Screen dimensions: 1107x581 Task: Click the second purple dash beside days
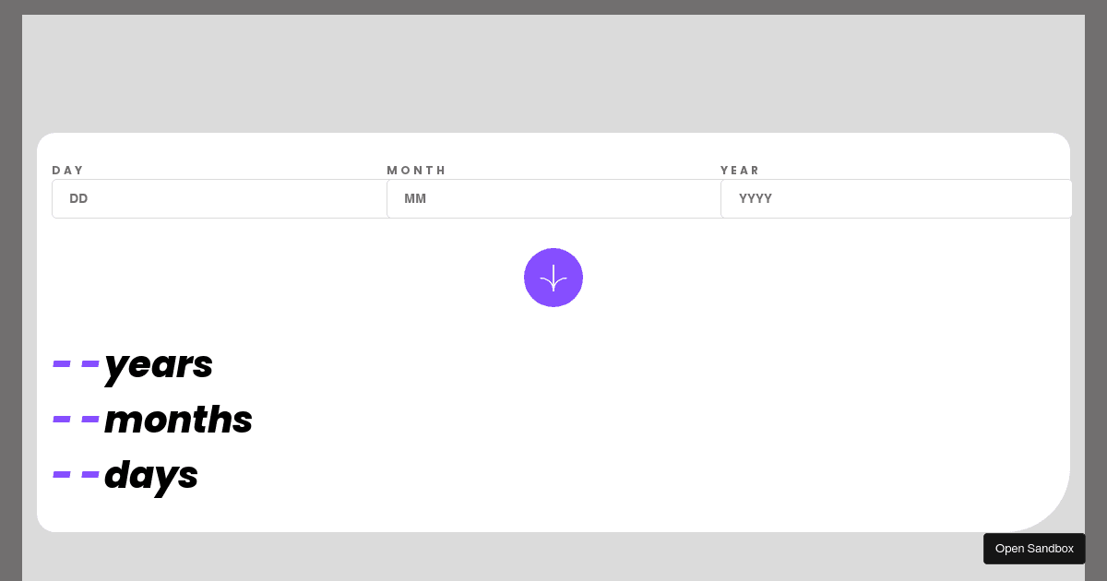click(89, 475)
